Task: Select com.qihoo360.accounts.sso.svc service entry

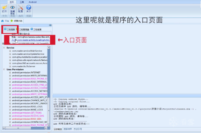Action: click(30, 63)
